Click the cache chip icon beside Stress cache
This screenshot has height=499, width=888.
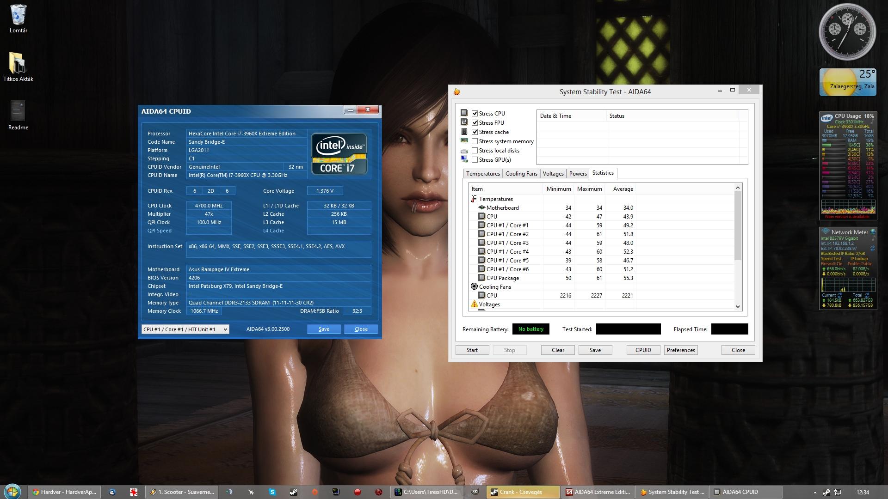point(464,132)
